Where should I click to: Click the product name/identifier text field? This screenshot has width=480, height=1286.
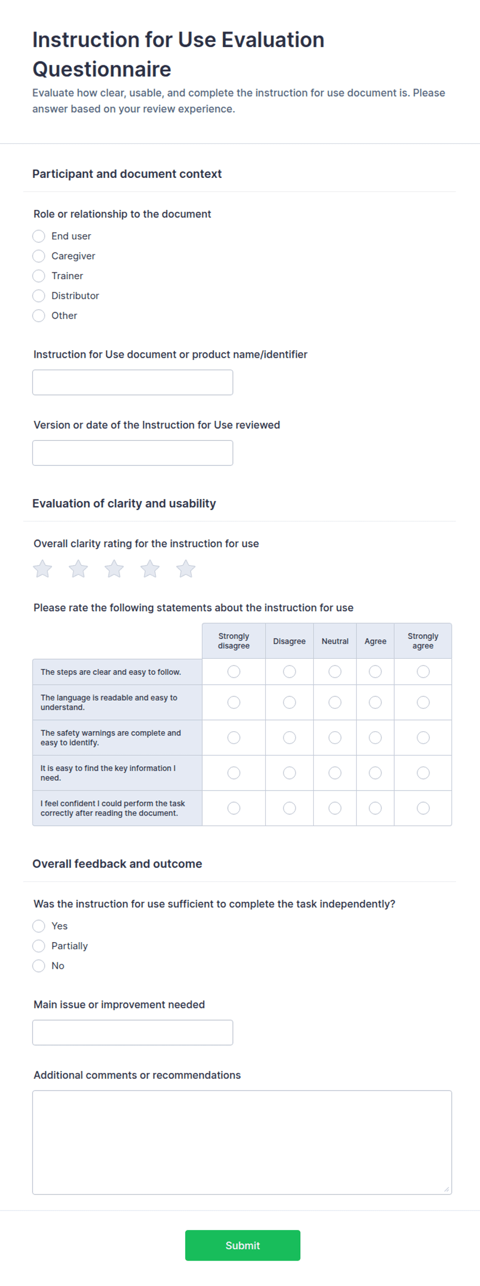coord(133,383)
